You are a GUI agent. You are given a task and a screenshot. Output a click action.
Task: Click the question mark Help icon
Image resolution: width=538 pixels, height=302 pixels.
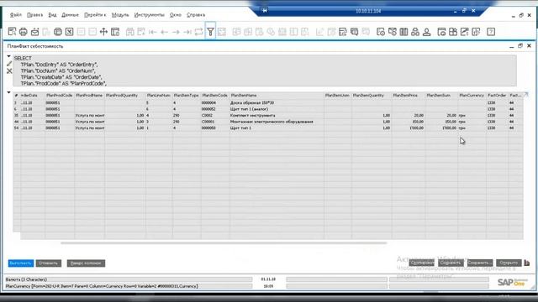tap(491, 32)
